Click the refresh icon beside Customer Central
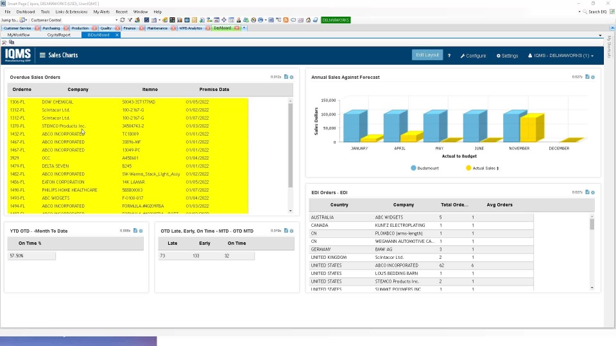 coord(123,20)
